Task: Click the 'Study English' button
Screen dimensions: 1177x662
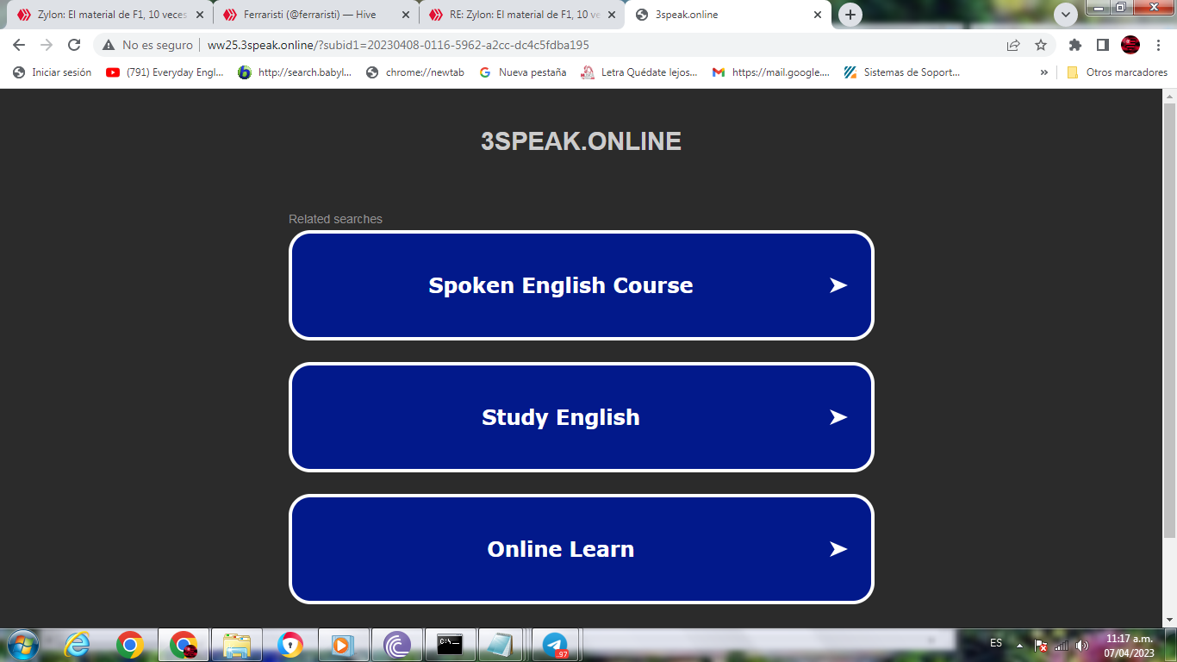Action: (582, 417)
